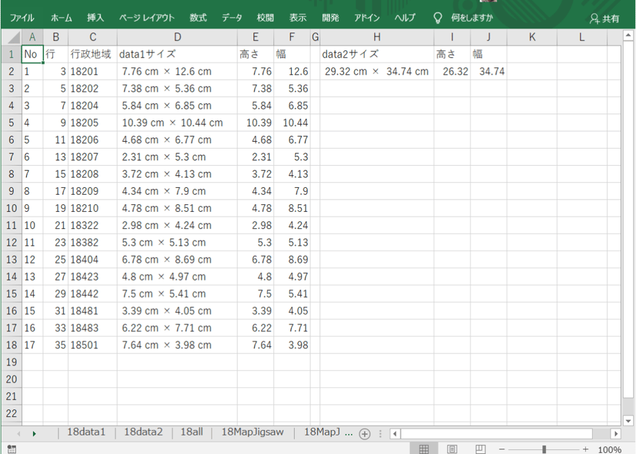This screenshot has height=454, width=636.
Task: Open the ホーム ribbon tab
Action: tap(61, 18)
